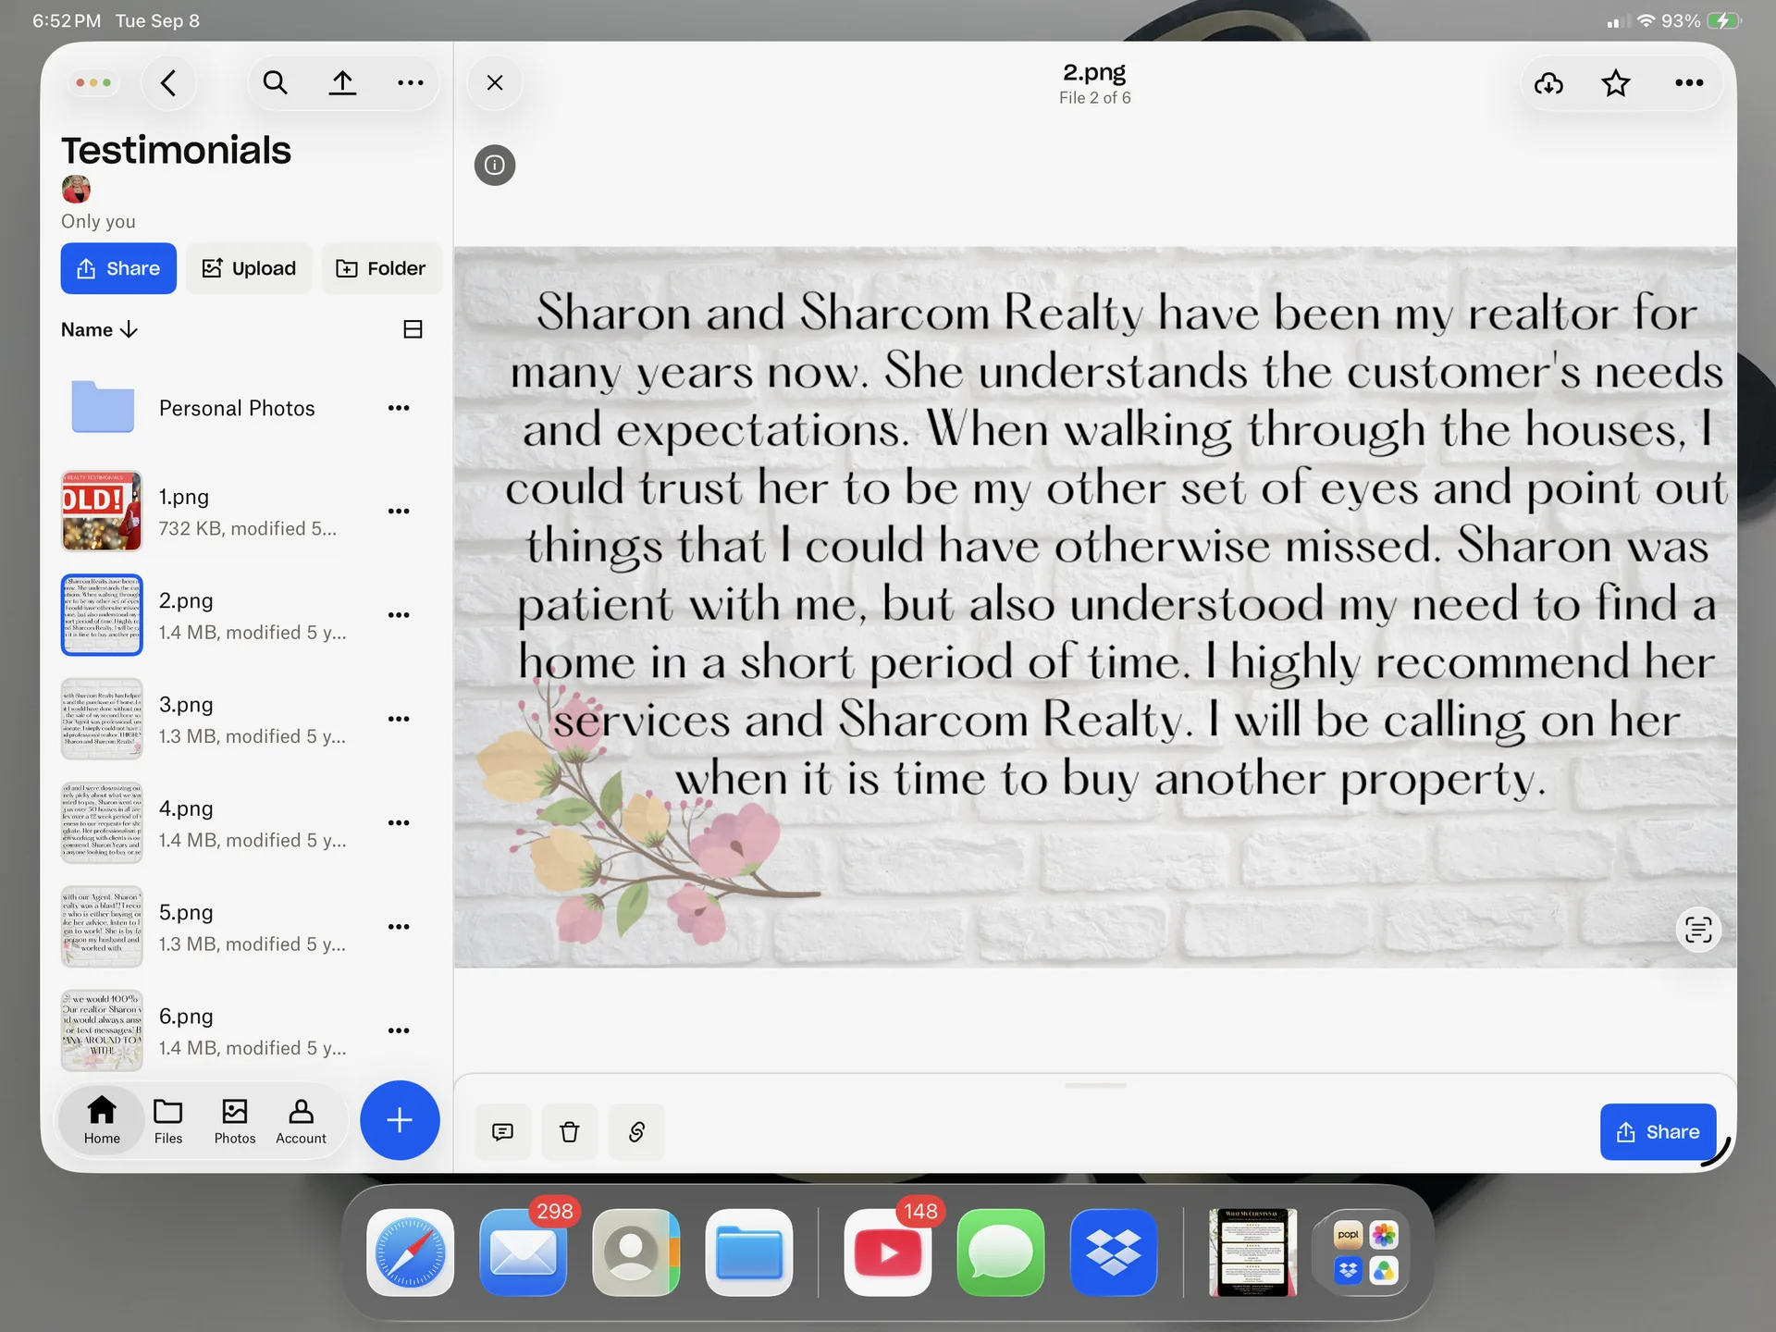Select the 1.png thumbnail
1776x1332 pixels.
pos(102,512)
